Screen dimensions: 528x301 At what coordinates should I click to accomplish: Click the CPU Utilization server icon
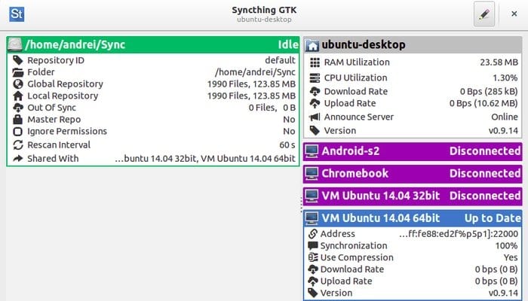click(315, 78)
